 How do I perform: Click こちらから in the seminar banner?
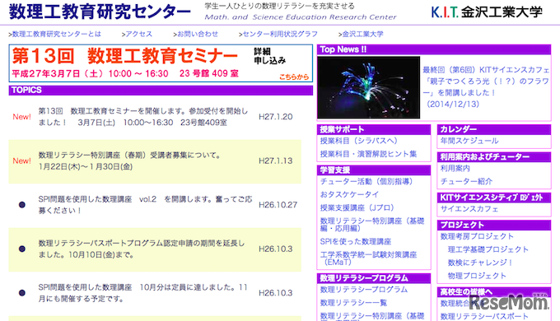click(293, 77)
